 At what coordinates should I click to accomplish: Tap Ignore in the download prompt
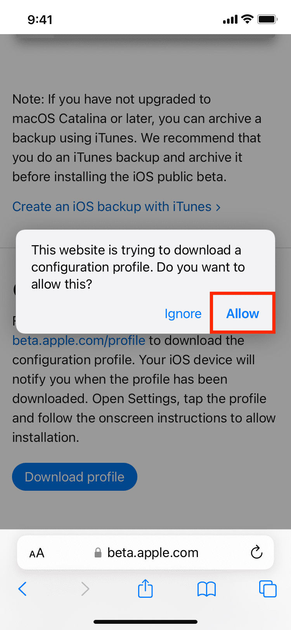point(183,313)
